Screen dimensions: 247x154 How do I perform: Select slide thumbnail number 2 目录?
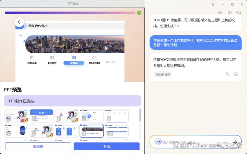[42, 116]
